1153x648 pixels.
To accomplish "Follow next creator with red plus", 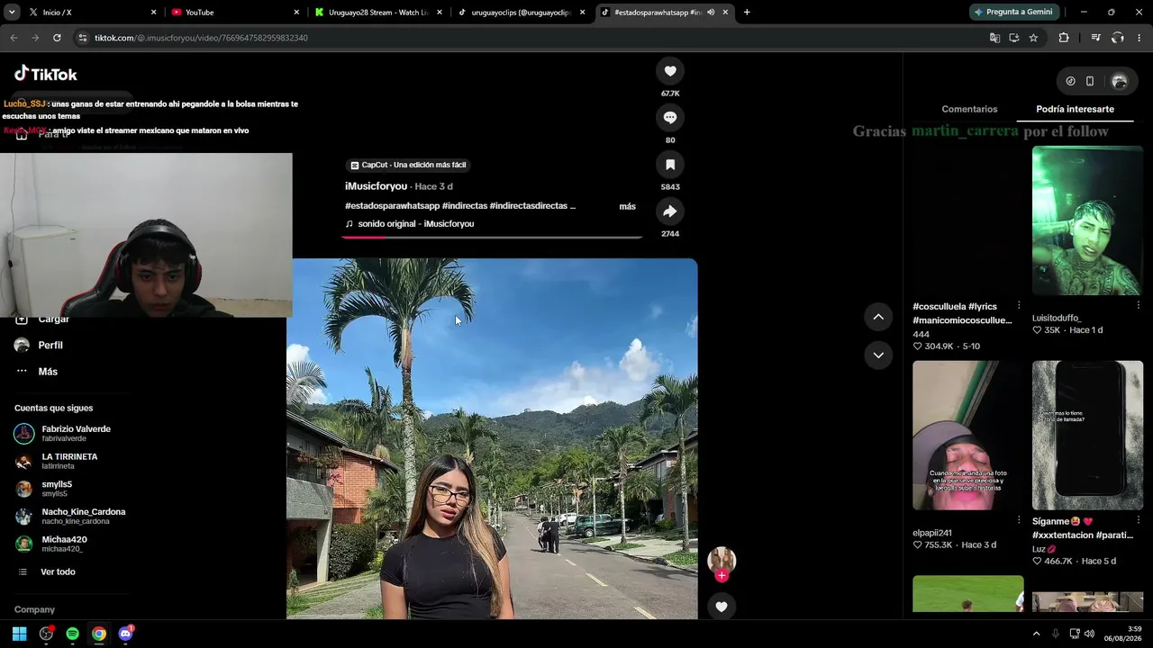I will click(722, 576).
